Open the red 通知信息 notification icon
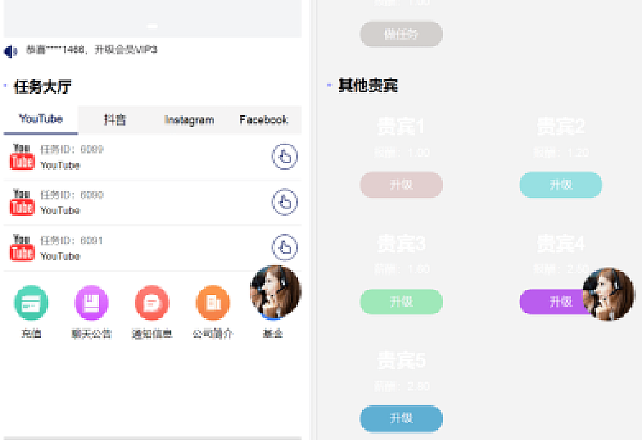 152,303
